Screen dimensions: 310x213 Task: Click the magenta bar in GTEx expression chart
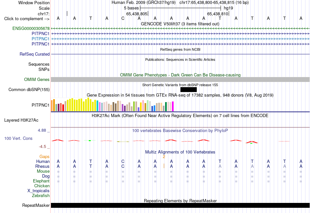[x=173, y=106]
